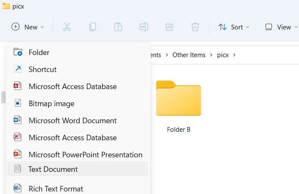Image resolution: width=299 pixels, height=194 pixels.
Task: Click the Copy icon in toolbar
Action: click(93, 27)
